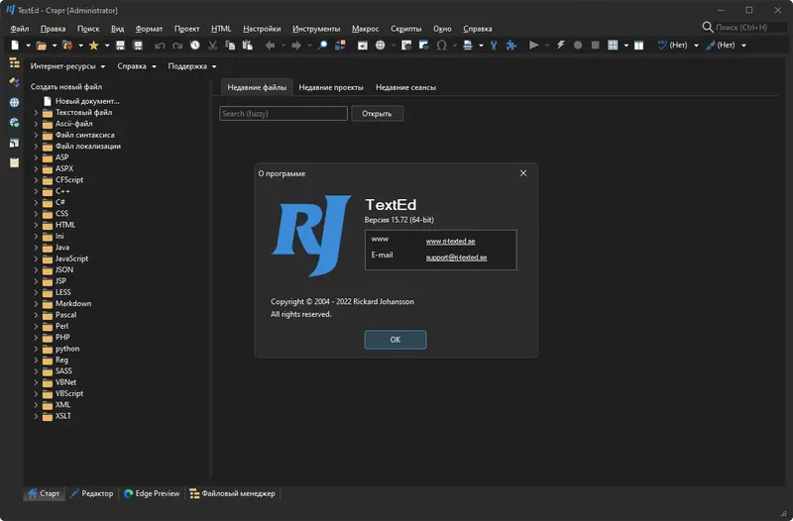Select the Markdown tree item
The height and width of the screenshot is (521, 793).
tap(73, 304)
